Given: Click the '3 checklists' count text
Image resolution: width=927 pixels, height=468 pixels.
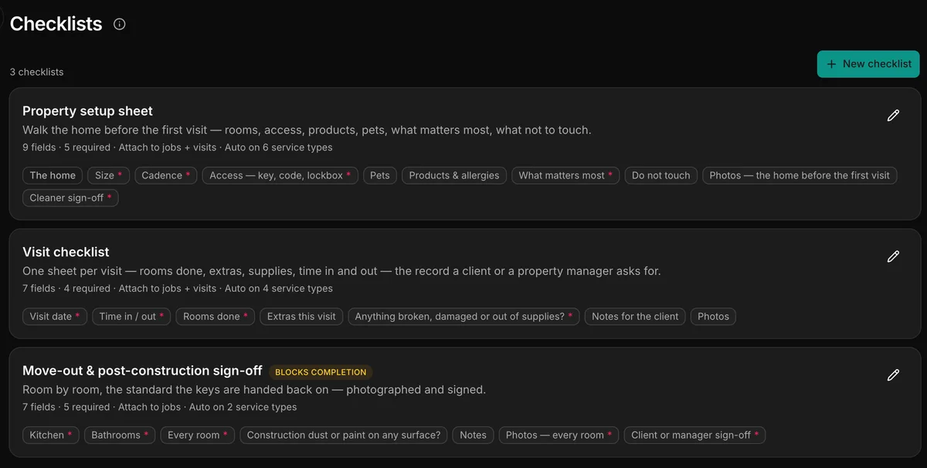Looking at the screenshot, I should tap(36, 72).
